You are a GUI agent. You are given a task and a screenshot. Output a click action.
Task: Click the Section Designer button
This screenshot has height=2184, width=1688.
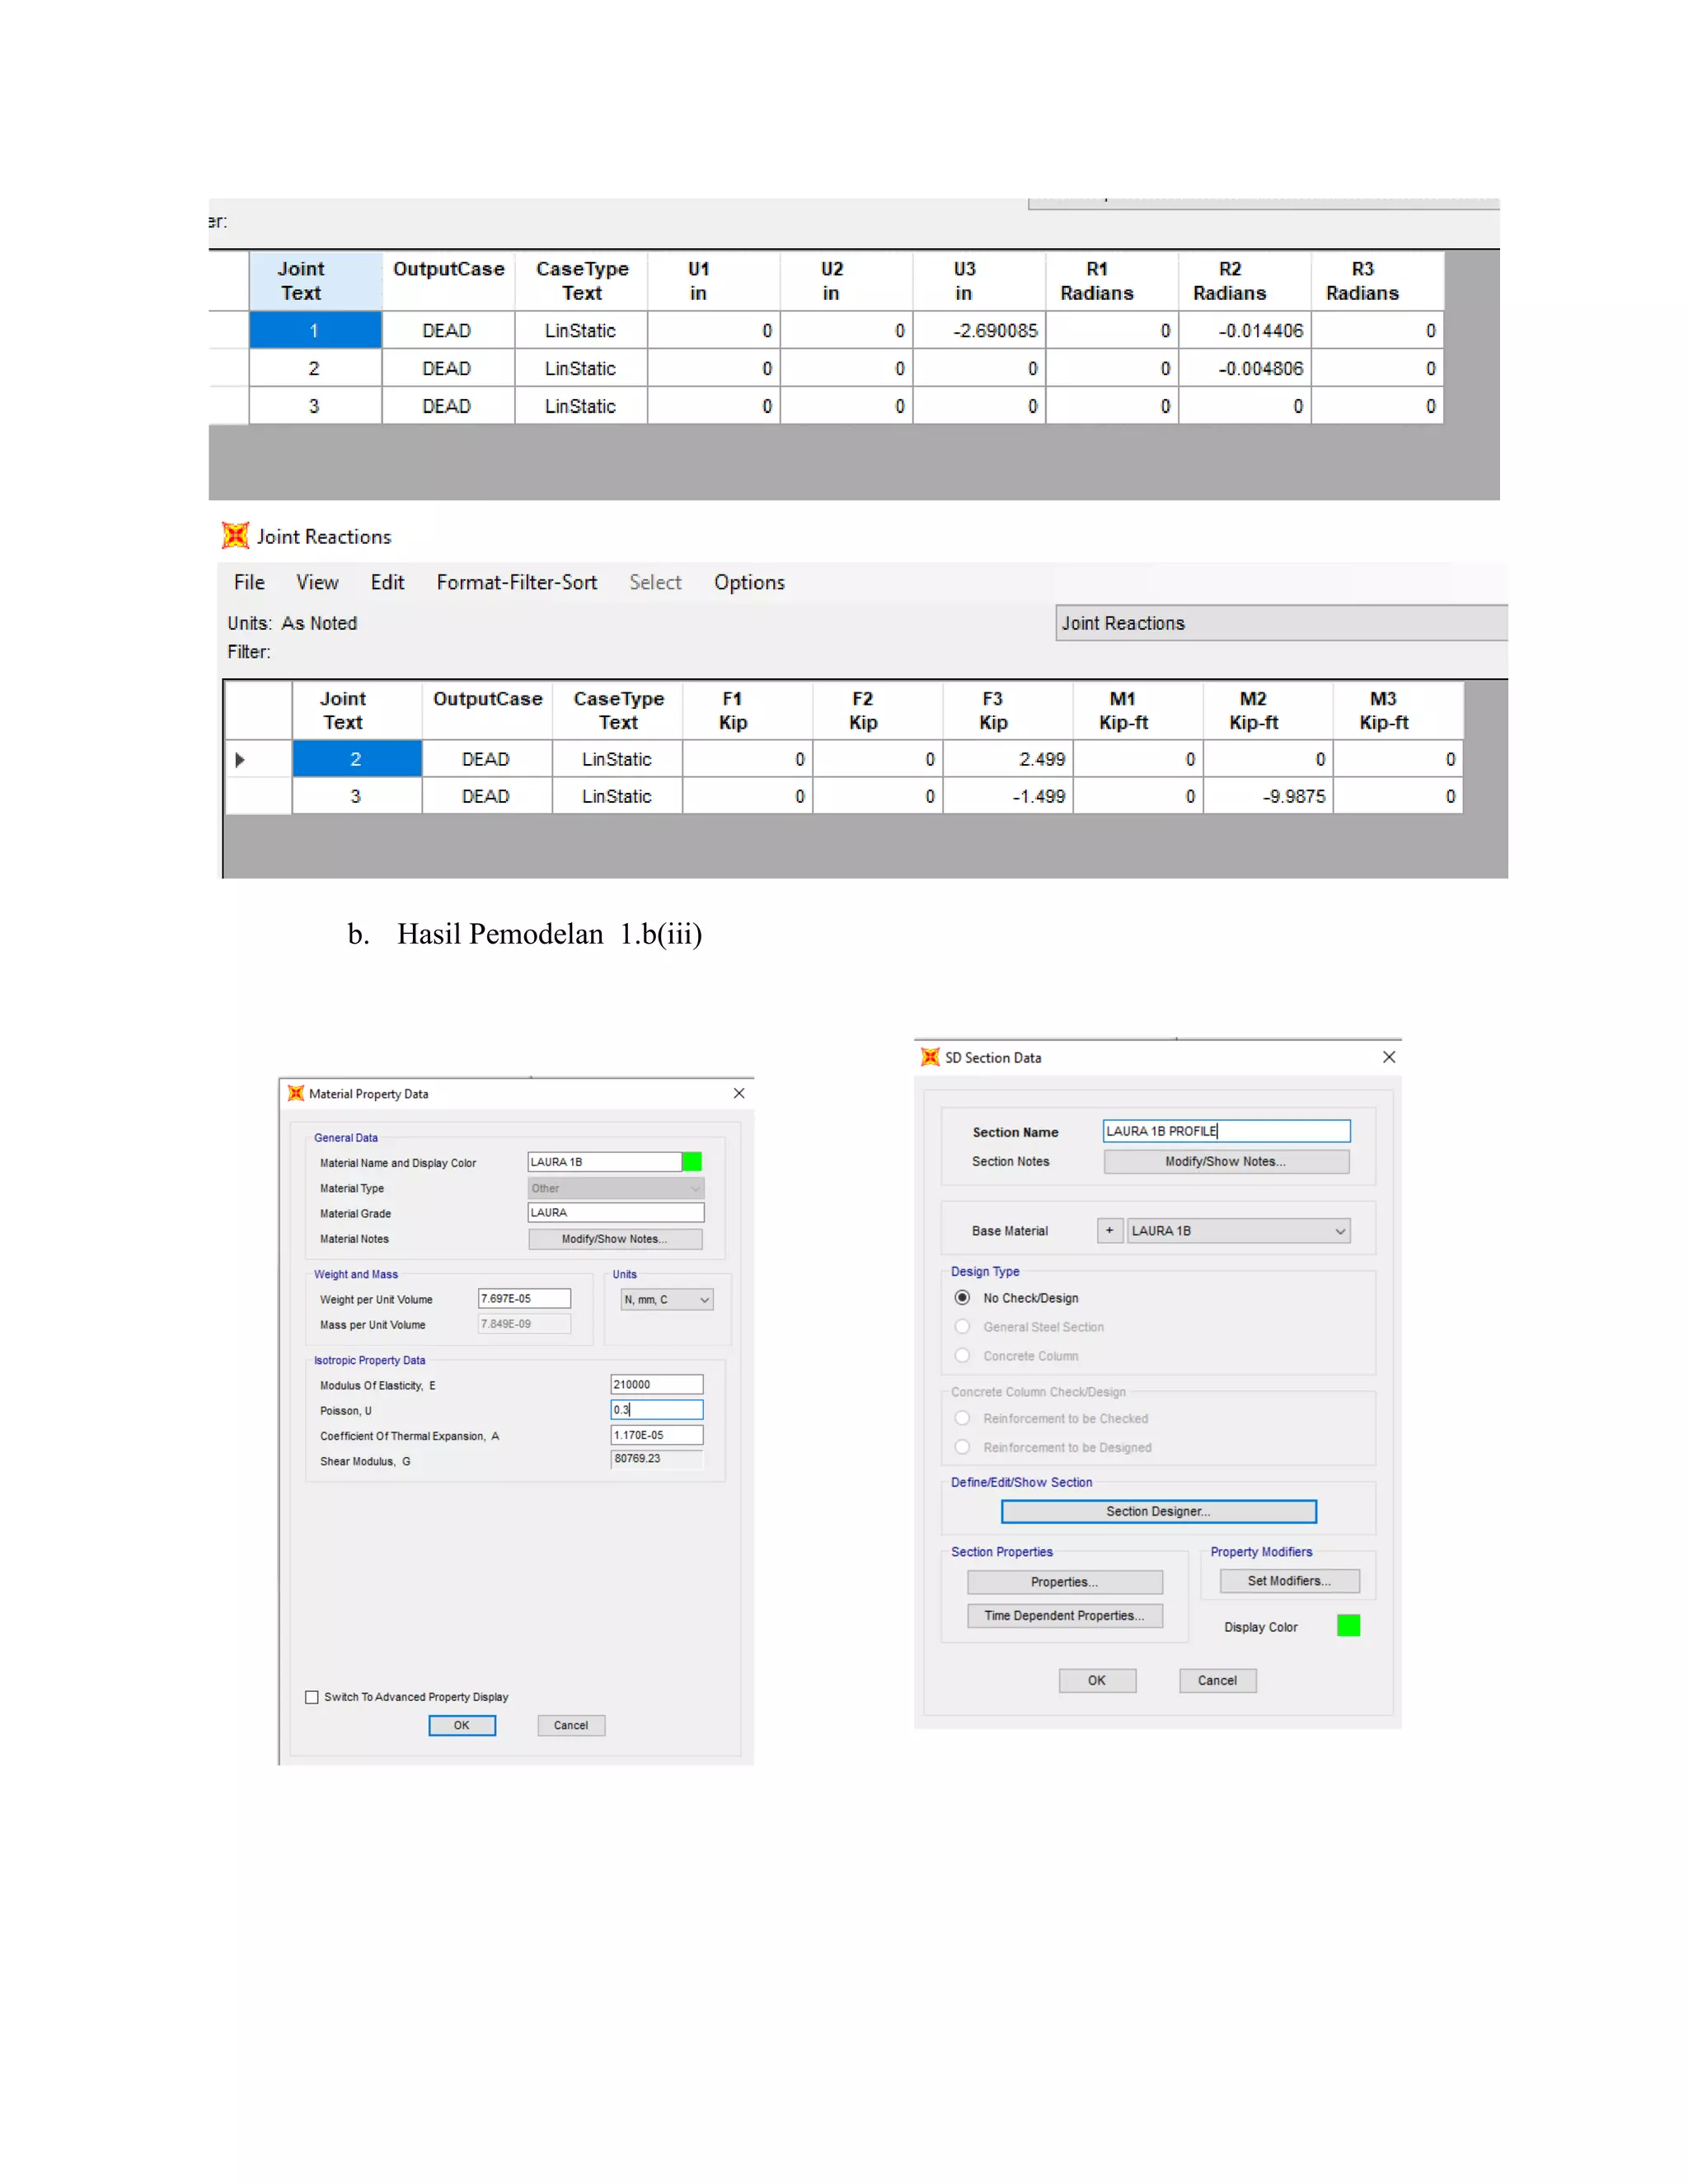tap(1158, 1511)
